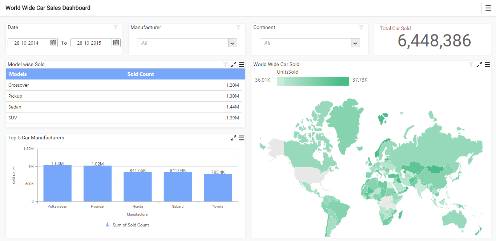Clear the Manufacturer filter icon
This screenshot has height=241, width=496.
238,28
